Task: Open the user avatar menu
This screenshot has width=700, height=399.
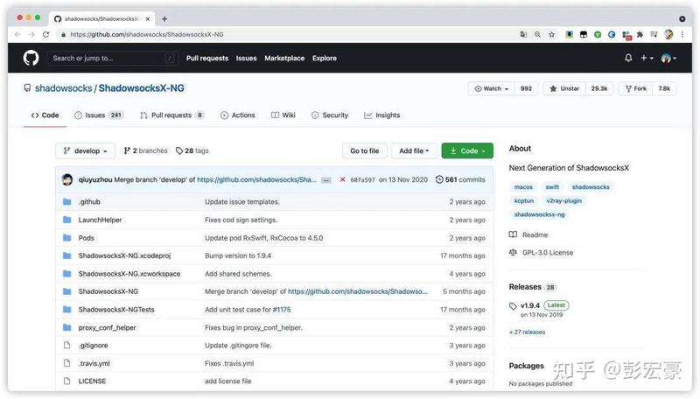Action: pos(668,58)
